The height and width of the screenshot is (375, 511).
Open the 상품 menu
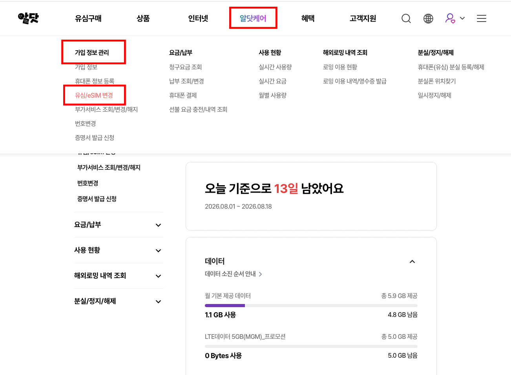pyautogui.click(x=143, y=18)
